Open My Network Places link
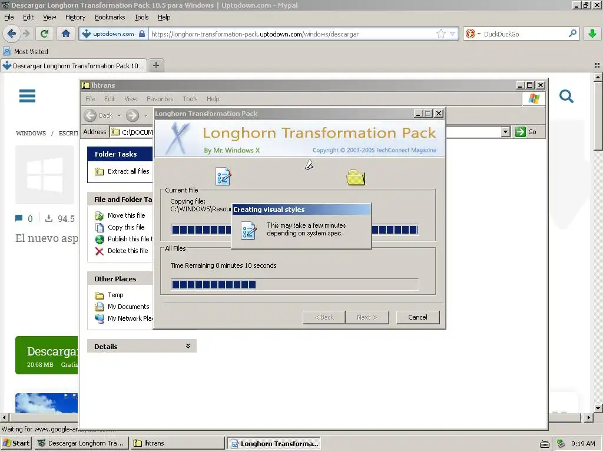The image size is (603, 452). point(124,318)
